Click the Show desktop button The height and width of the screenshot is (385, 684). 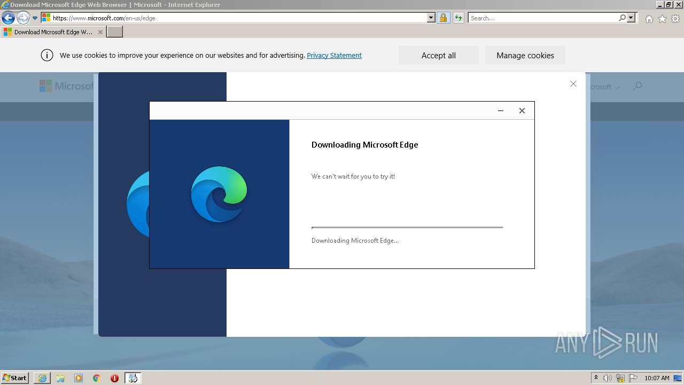[678, 378]
